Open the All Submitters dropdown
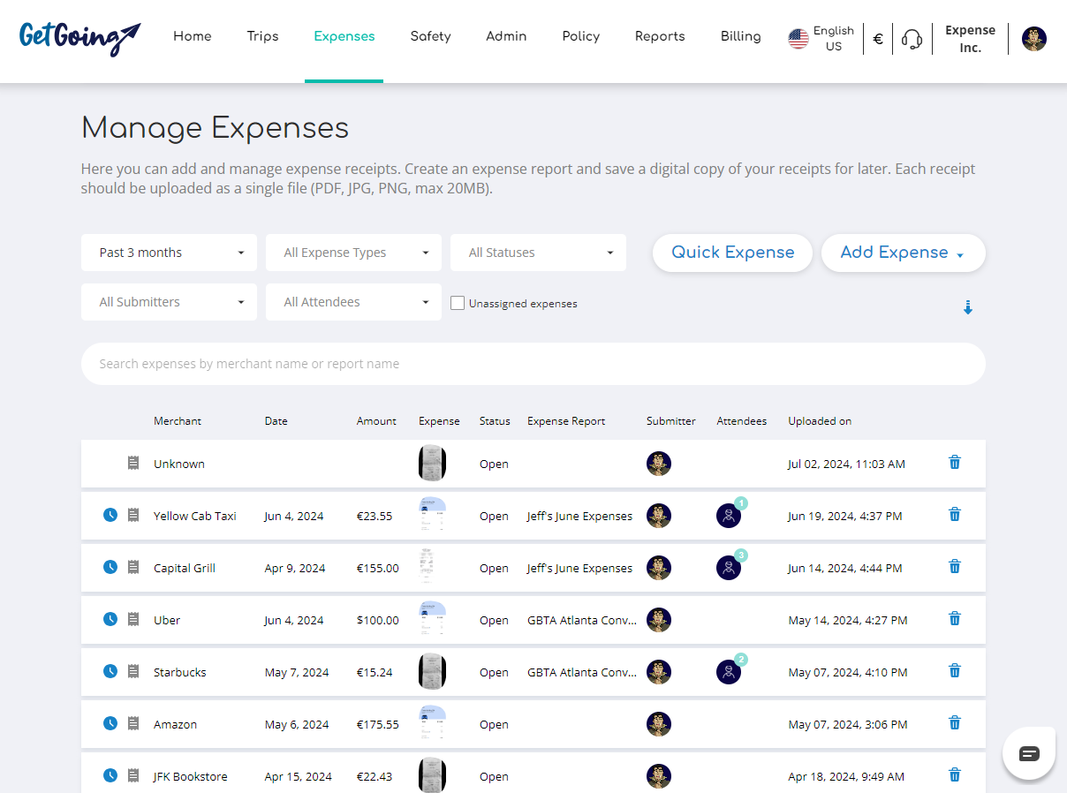This screenshot has height=793, width=1067. click(169, 302)
